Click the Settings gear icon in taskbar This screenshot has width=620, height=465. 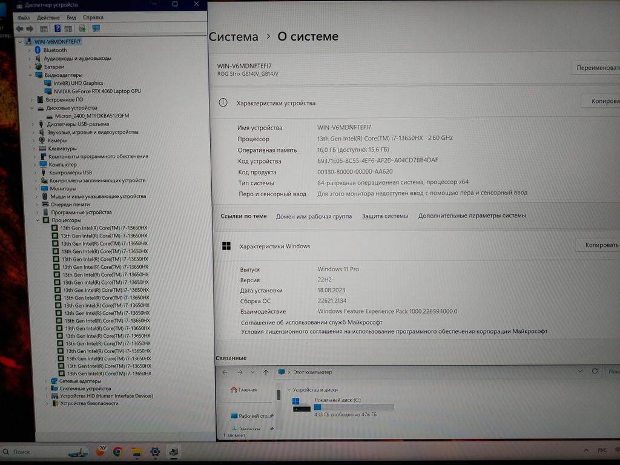155,452
